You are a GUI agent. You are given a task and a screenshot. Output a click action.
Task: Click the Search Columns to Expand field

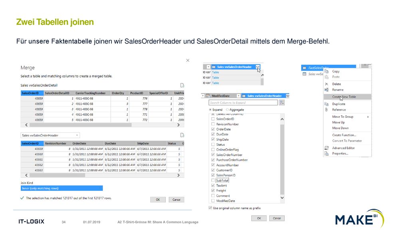[x=244, y=103]
